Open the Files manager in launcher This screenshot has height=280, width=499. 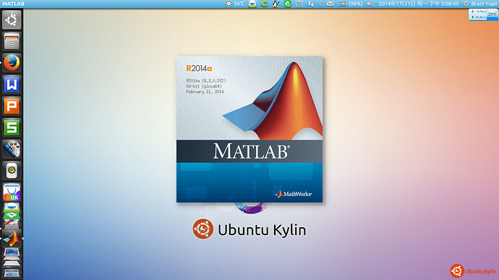pyautogui.click(x=12, y=41)
